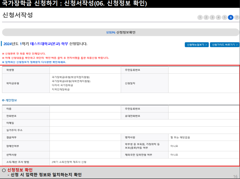Viewport: 240px width, 179px height.
Task: Click the 신청가이드 바로가기 button
Action: coord(224,44)
